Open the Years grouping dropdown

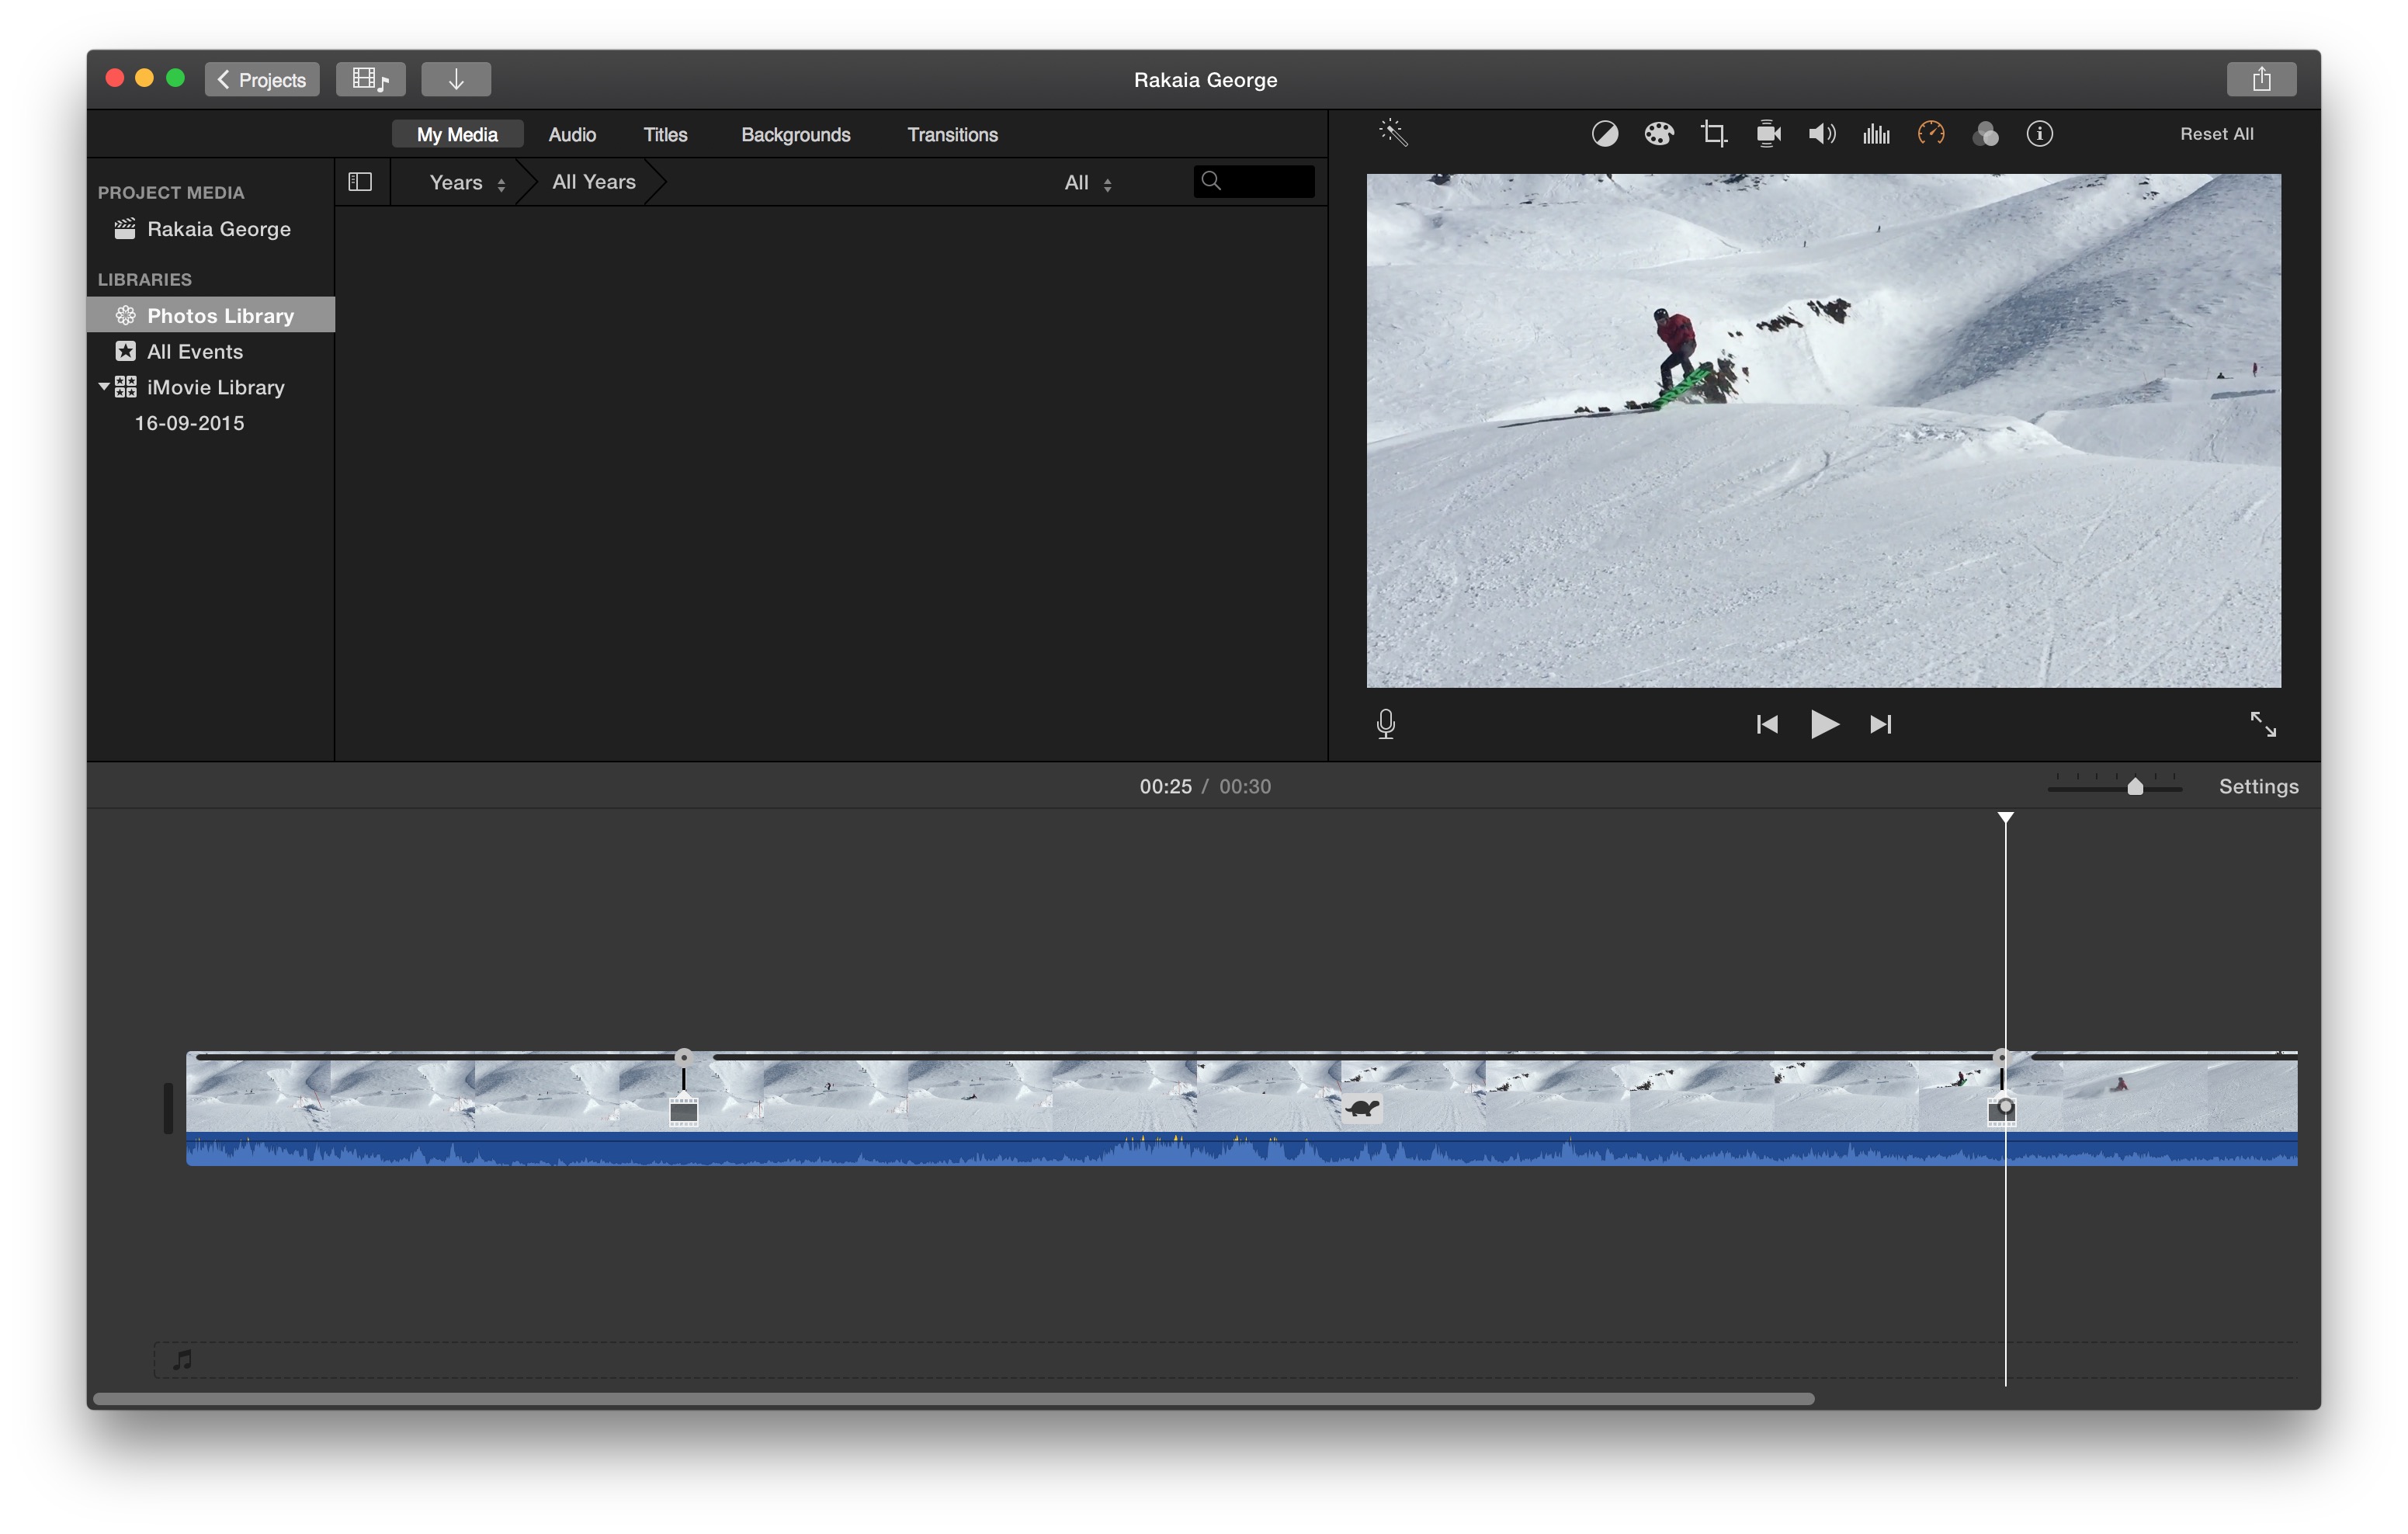pyautogui.click(x=466, y=183)
